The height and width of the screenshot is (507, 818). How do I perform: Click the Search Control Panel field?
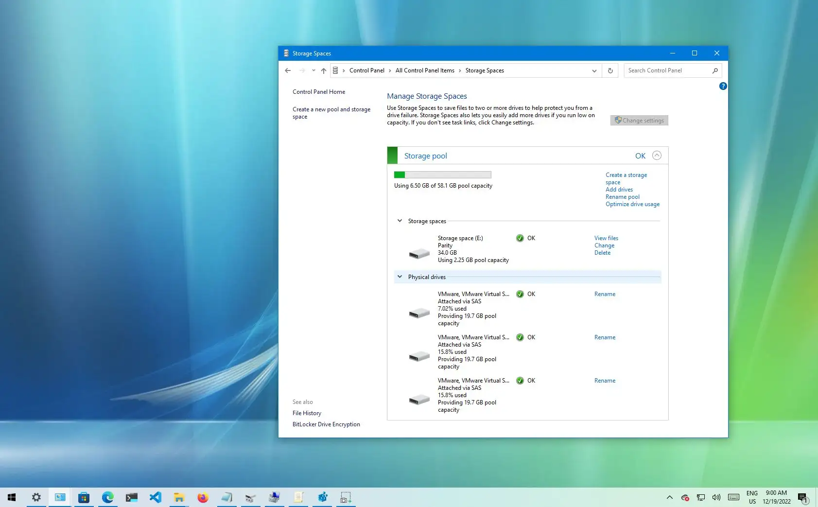click(667, 70)
